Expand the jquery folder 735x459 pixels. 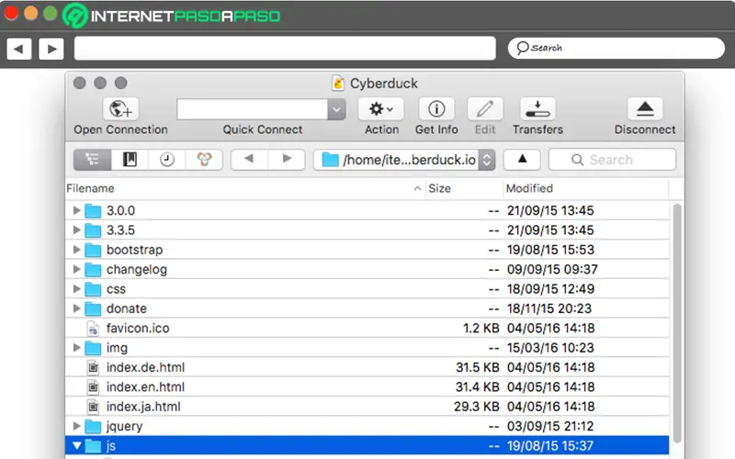(76, 426)
